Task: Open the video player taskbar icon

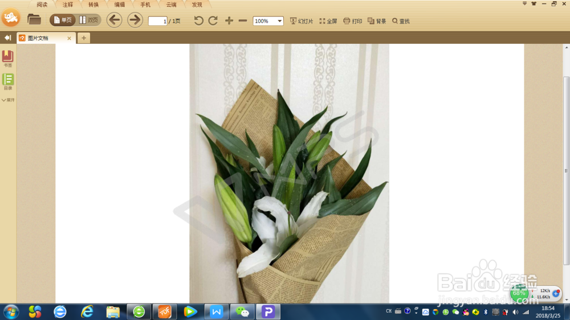Action: point(190,311)
